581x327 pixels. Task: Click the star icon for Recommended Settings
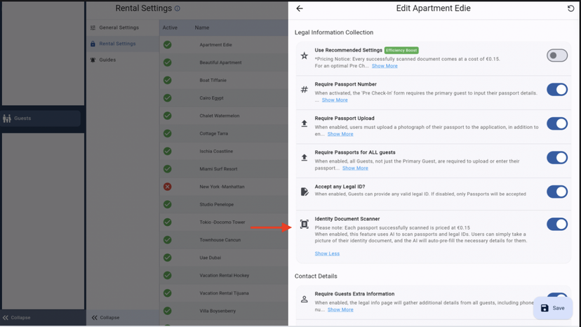[304, 55]
